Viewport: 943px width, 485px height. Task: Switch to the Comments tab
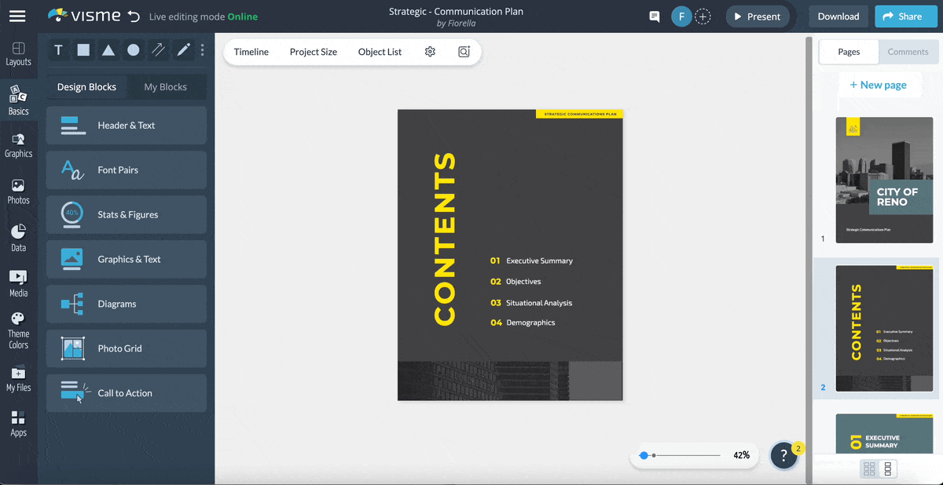click(x=908, y=52)
